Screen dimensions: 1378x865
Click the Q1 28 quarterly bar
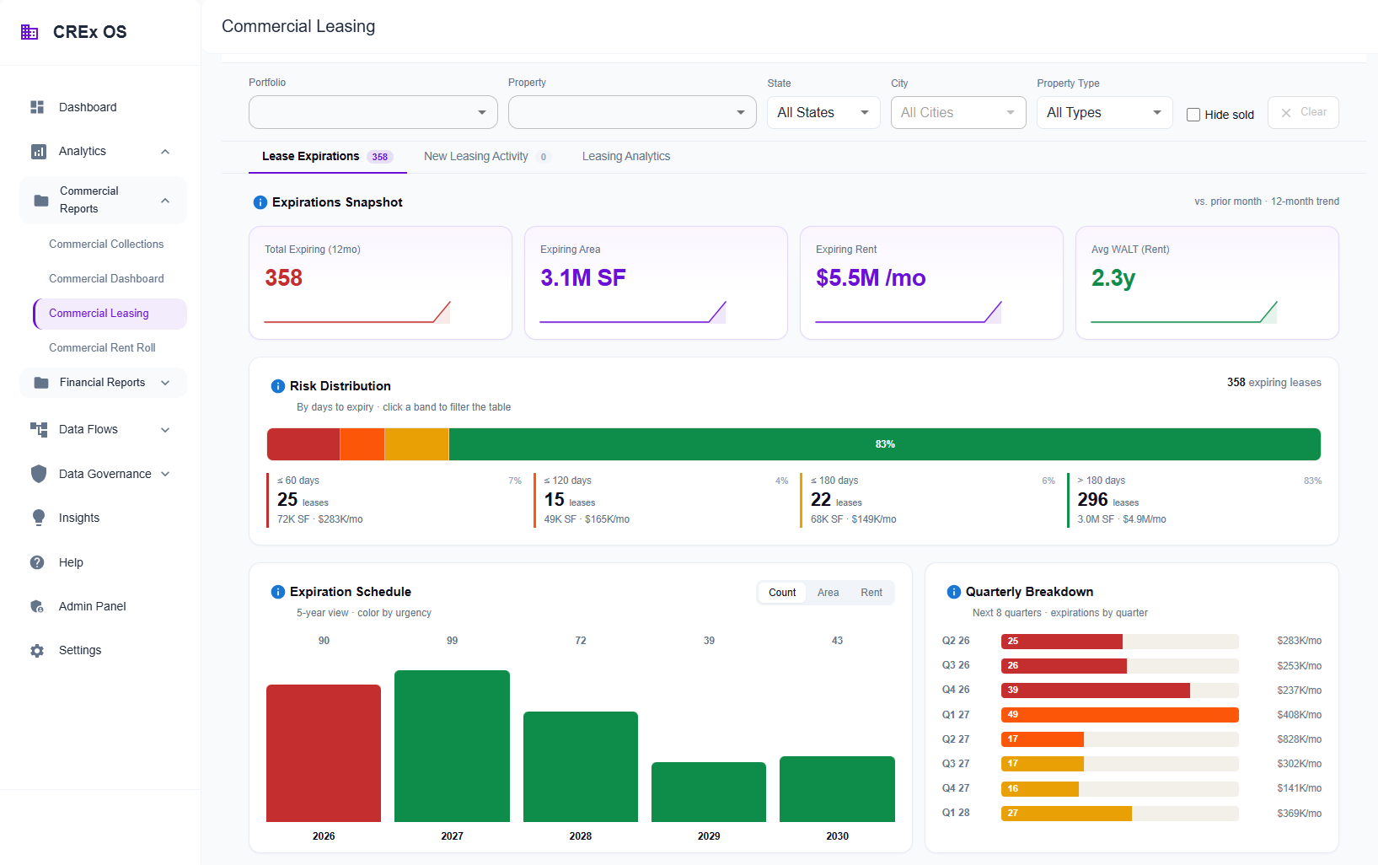[x=1066, y=814]
